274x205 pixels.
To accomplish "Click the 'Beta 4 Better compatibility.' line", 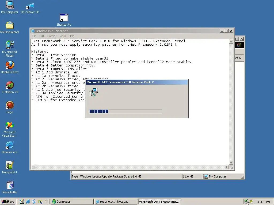I will point(63,65).
